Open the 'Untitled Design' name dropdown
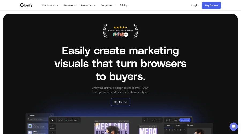Viewport: 241px width, 134px height. (72, 120)
